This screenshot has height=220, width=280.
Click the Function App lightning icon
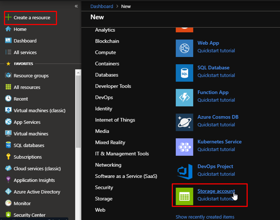coord(184,98)
